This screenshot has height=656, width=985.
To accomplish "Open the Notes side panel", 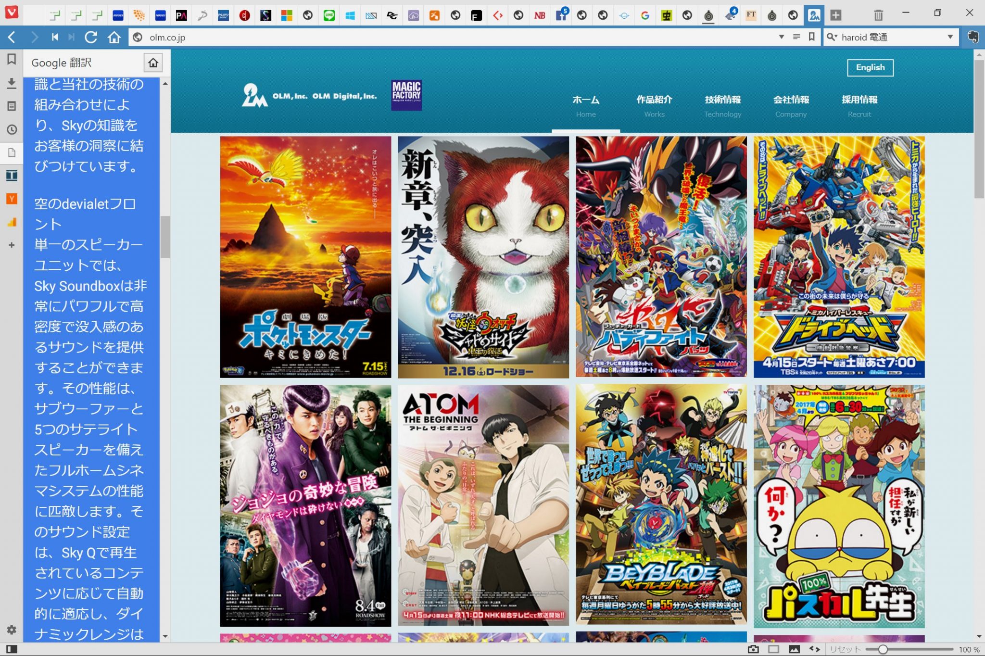I will (12, 106).
